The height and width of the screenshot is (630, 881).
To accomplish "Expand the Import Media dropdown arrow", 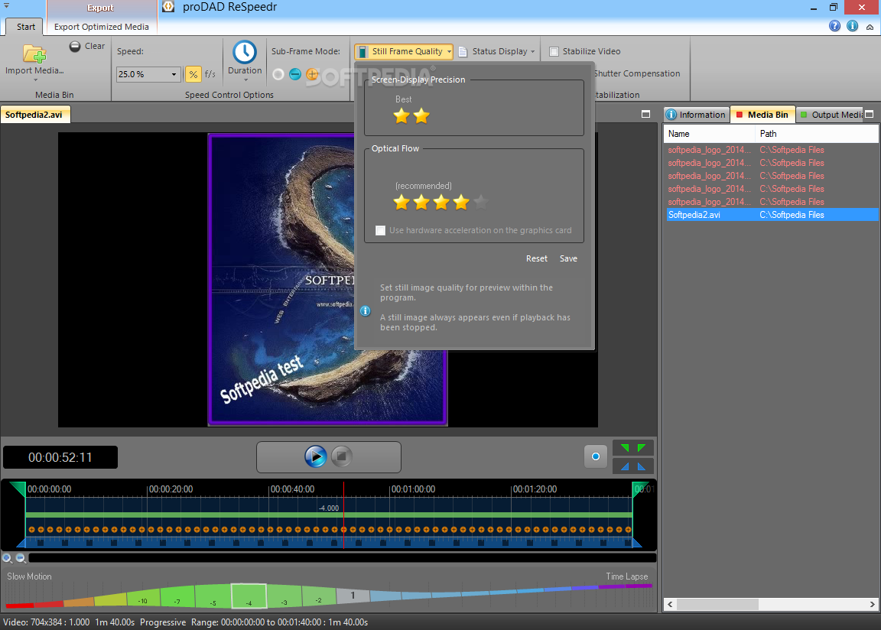I will click(x=35, y=80).
